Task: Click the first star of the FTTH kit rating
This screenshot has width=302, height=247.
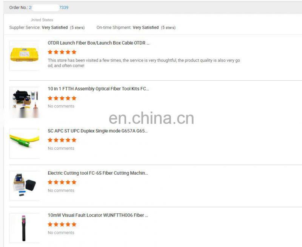Action: tap(50, 98)
